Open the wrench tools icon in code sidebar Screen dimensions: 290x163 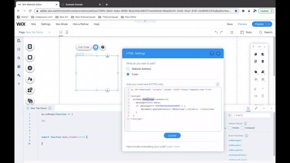(19, 75)
